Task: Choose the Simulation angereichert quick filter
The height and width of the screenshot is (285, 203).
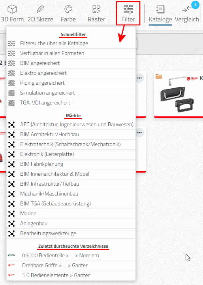Action: (71, 93)
